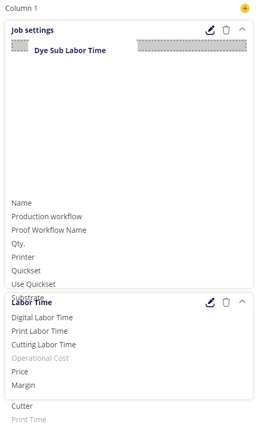The width and height of the screenshot is (256, 428).
Task: Select the Print Time row
Action: [29, 420]
